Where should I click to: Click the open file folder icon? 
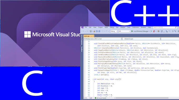tap(95, 31)
